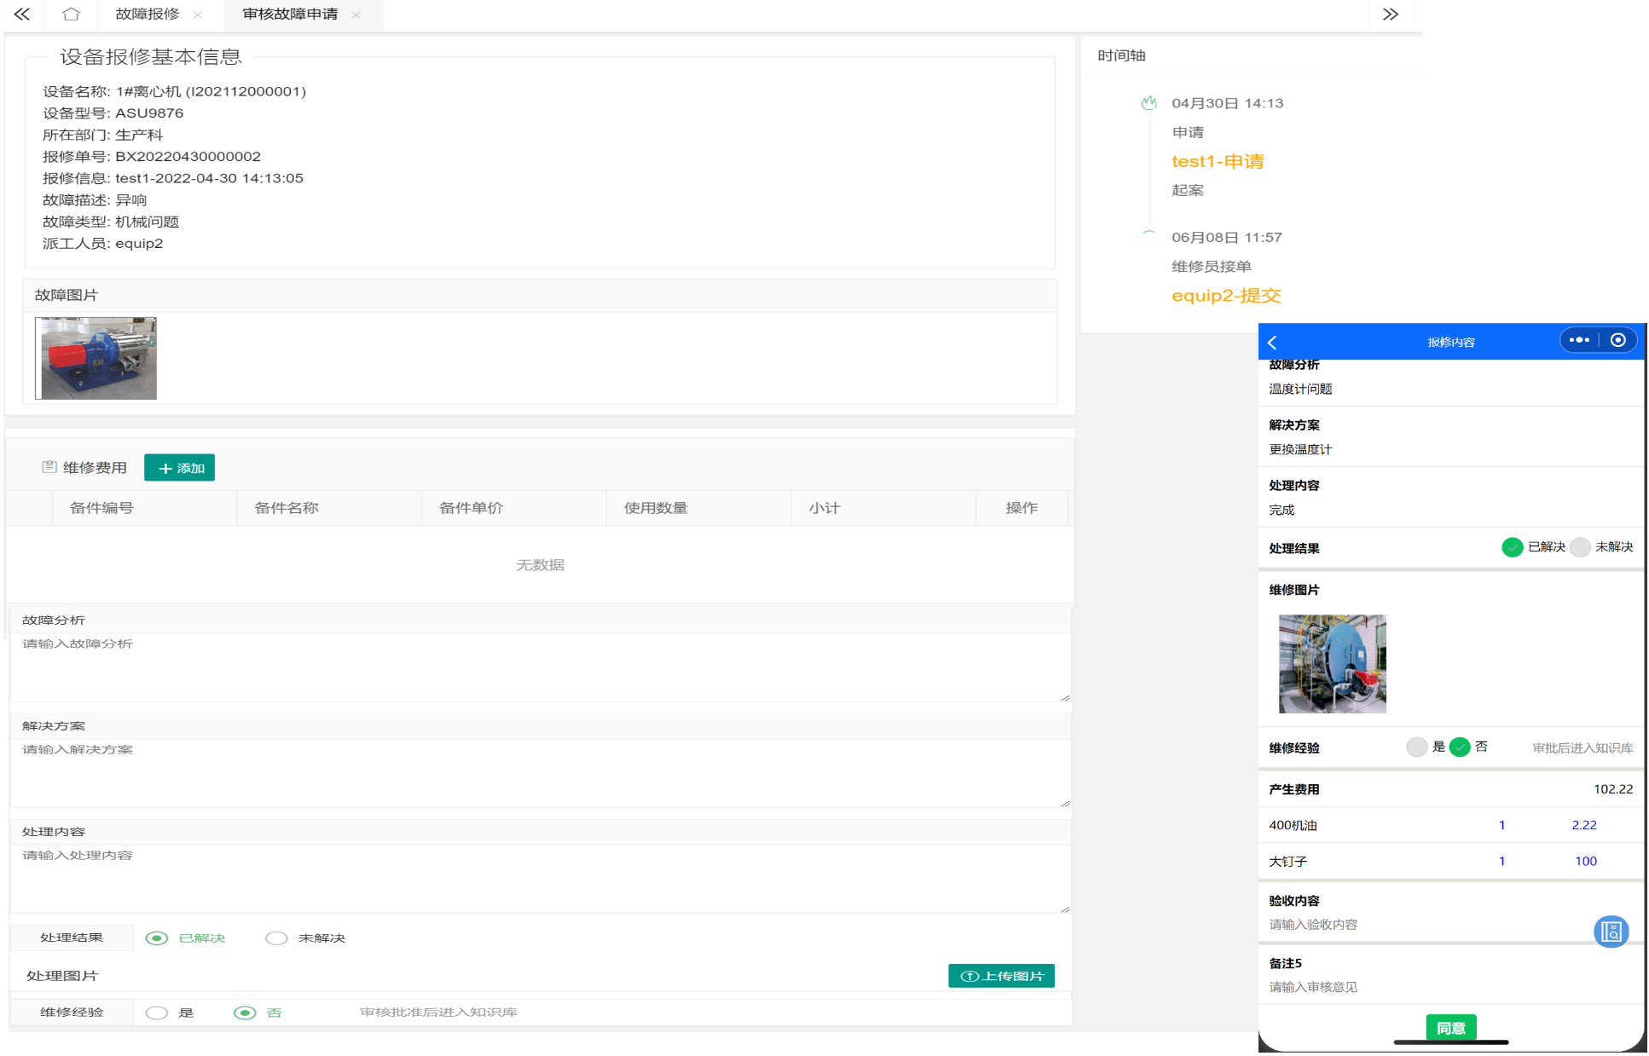Select the 审核故障申请 tab
Viewport: 1649px width, 1056px height.
[x=290, y=14]
